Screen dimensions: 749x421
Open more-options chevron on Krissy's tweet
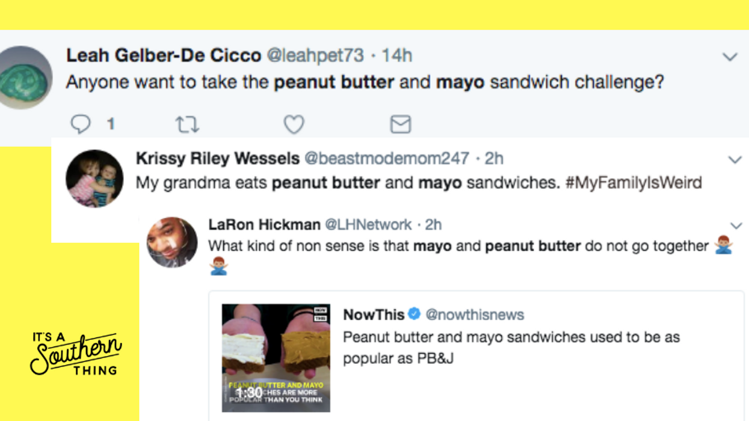pos(735,160)
